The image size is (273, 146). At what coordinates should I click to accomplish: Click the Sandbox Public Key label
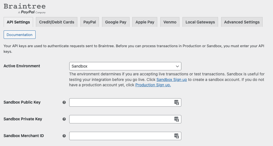(x=22, y=102)
